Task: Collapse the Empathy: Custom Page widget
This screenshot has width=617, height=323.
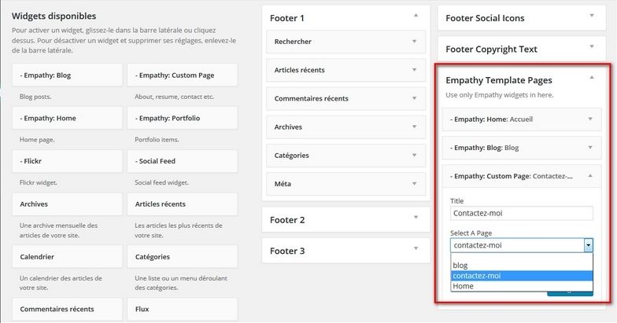Action: click(590, 175)
